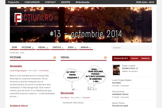The height and width of the screenshot is (108, 162).
Task: Open Poveste de seară sidebar link
Action: pyautogui.click(x=120, y=106)
